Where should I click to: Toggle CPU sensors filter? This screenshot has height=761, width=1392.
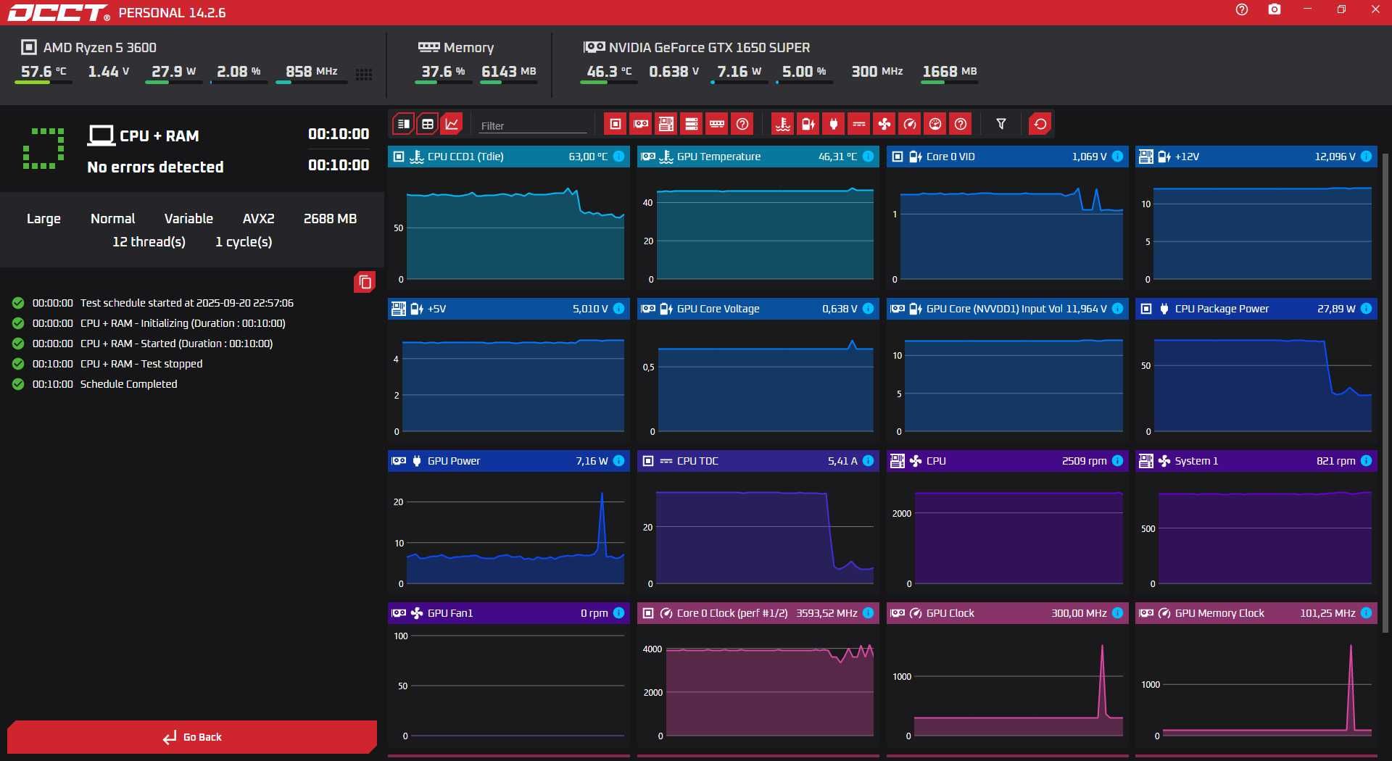(x=616, y=124)
